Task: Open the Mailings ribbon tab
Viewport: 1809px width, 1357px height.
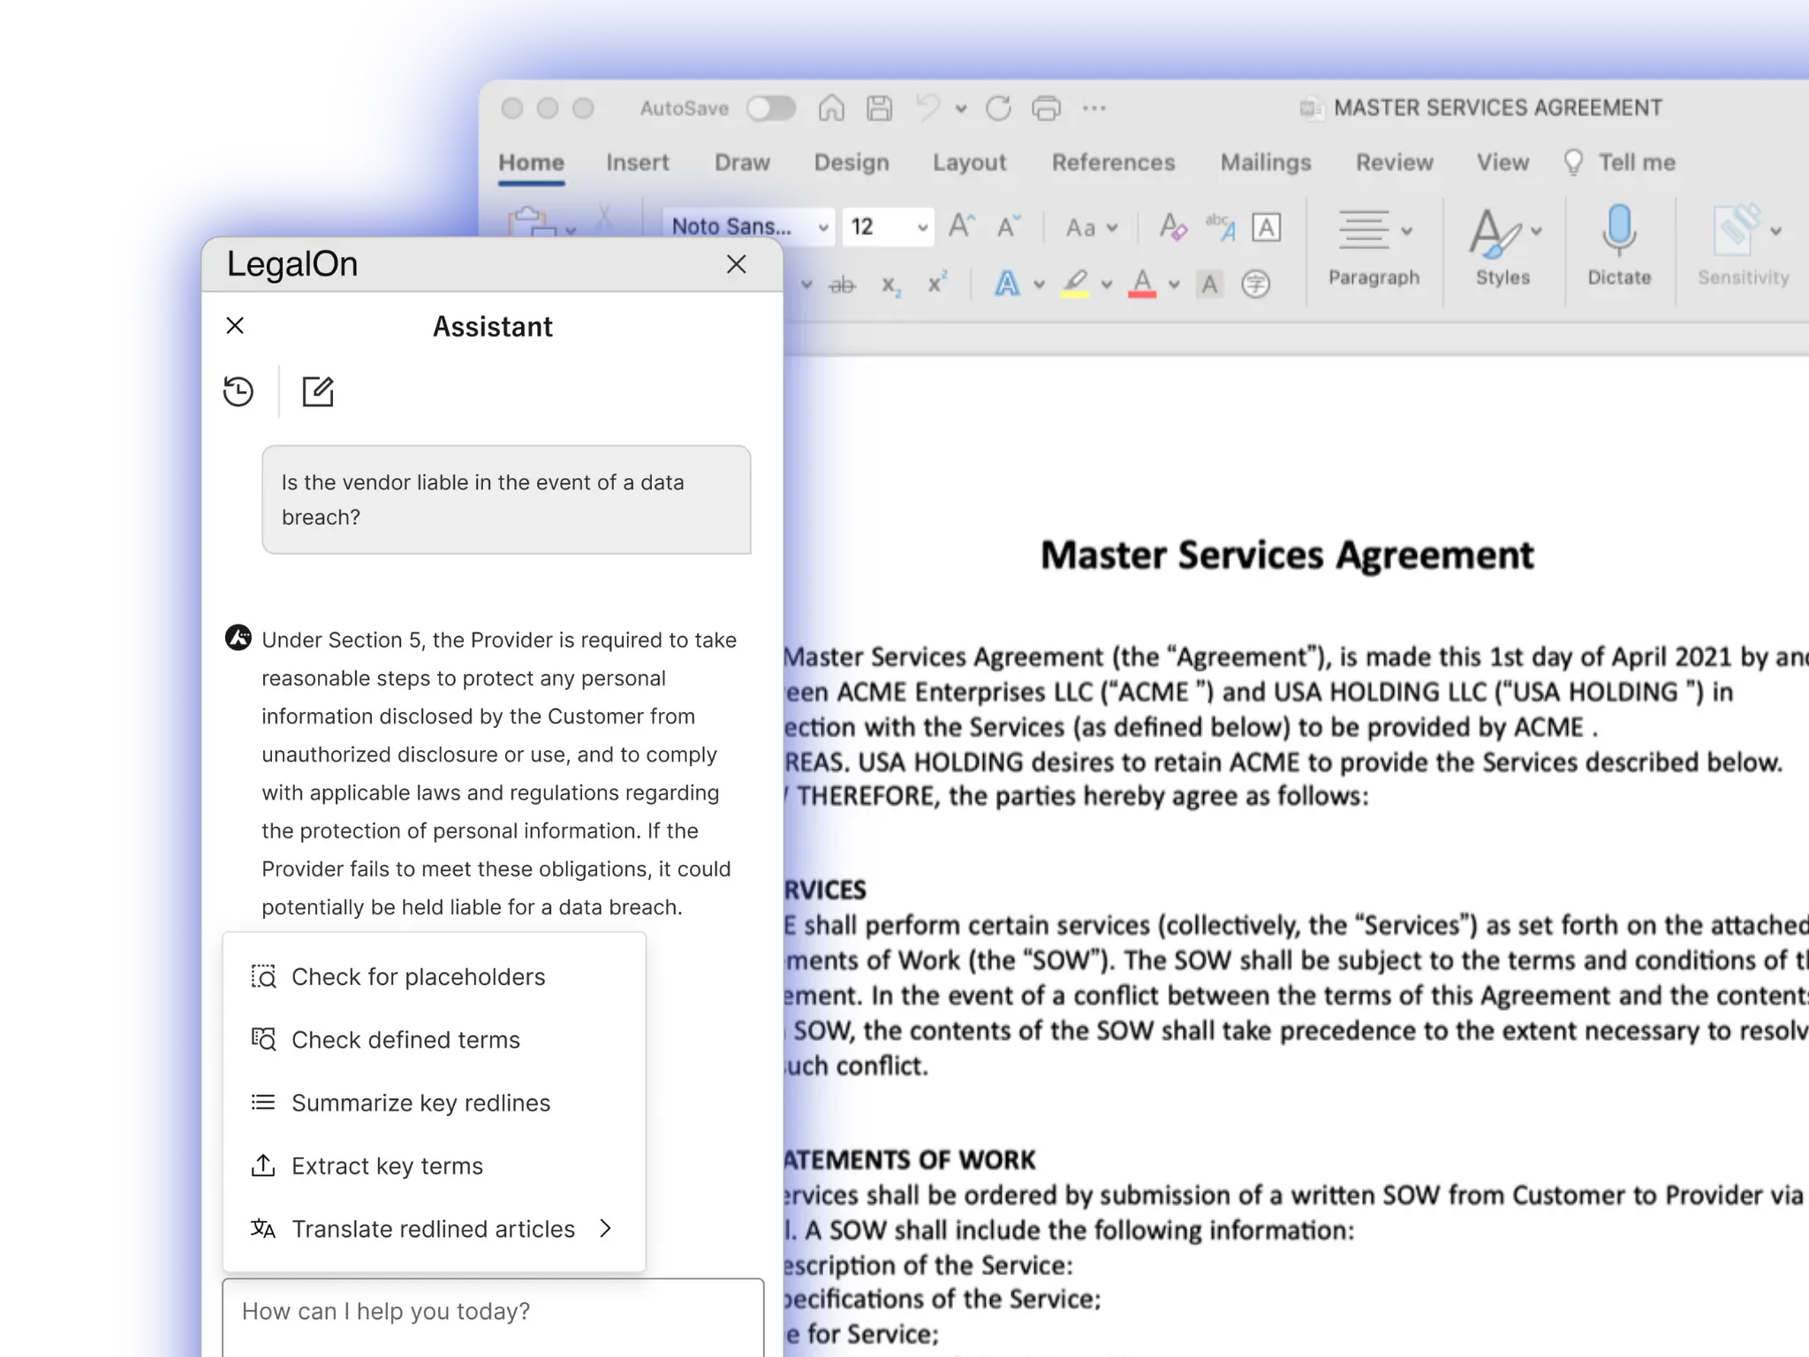Action: point(1266,163)
